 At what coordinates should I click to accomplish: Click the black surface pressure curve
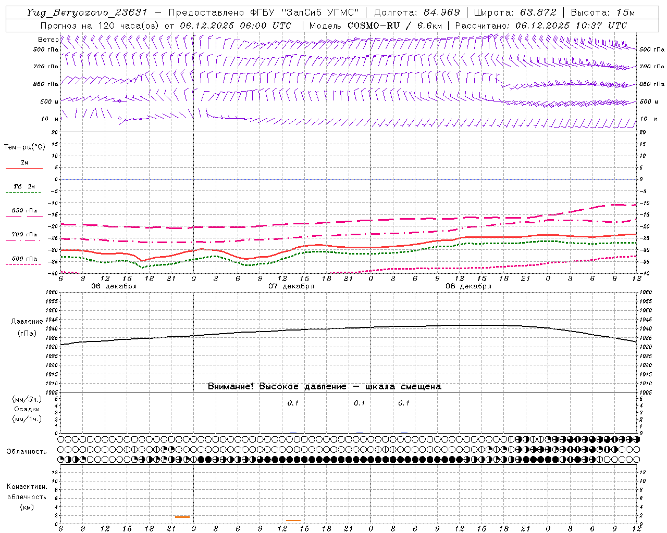click(348, 328)
